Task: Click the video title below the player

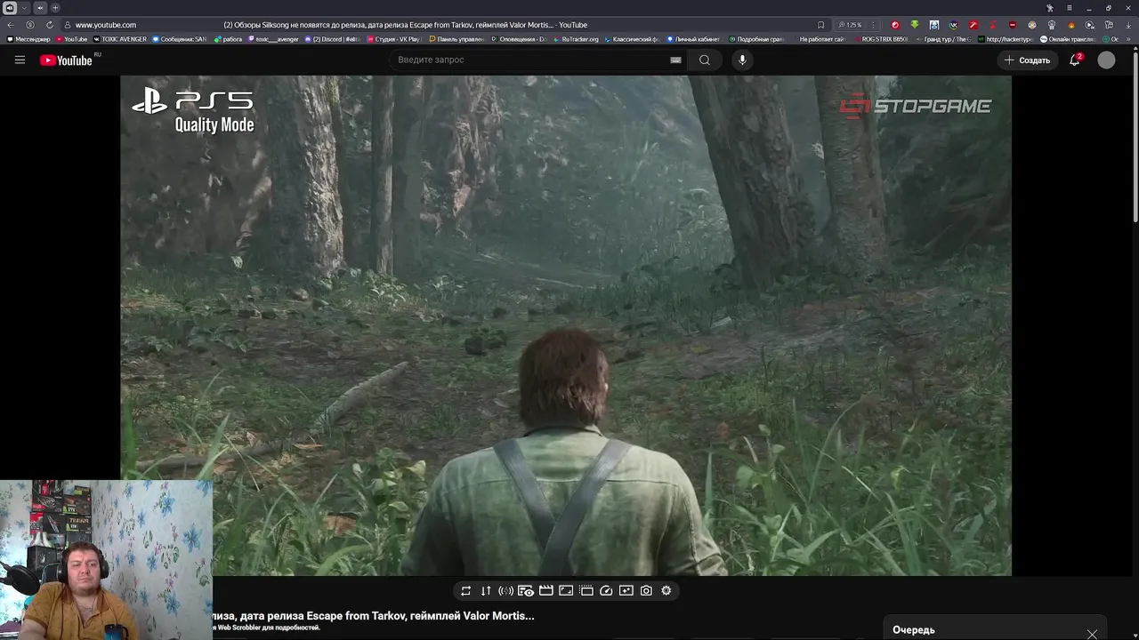Action: (374, 615)
